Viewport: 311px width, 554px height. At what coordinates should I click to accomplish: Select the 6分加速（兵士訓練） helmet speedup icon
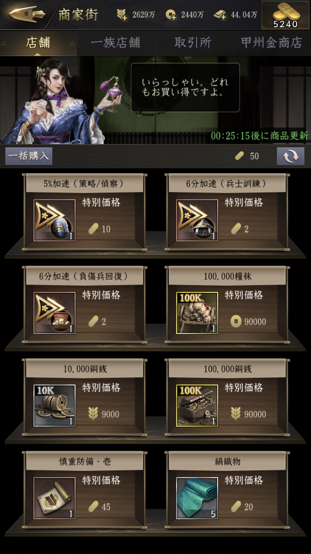pos(197,221)
